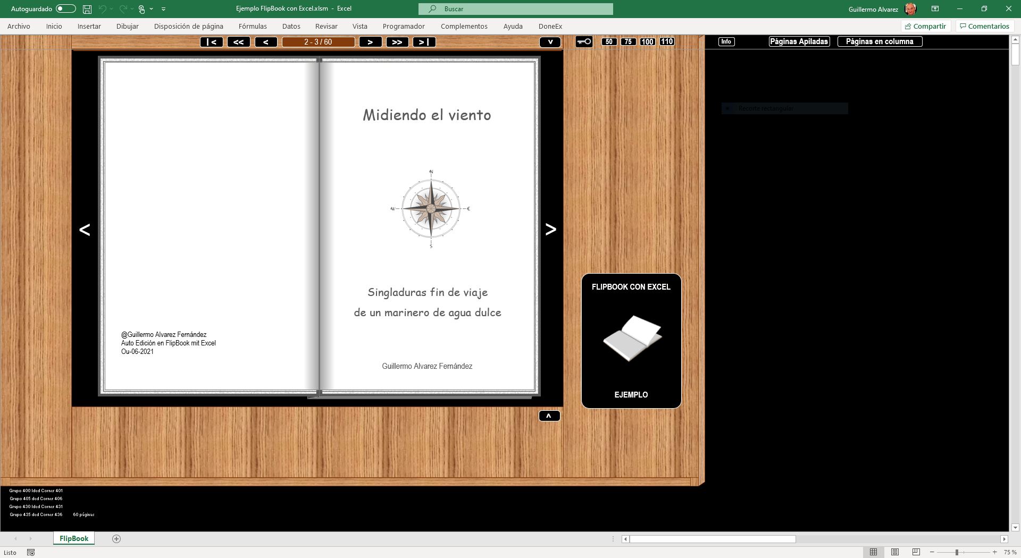The image size is (1021, 558).
Task: Open the ribbon display options chevron
Action: pyautogui.click(x=163, y=9)
